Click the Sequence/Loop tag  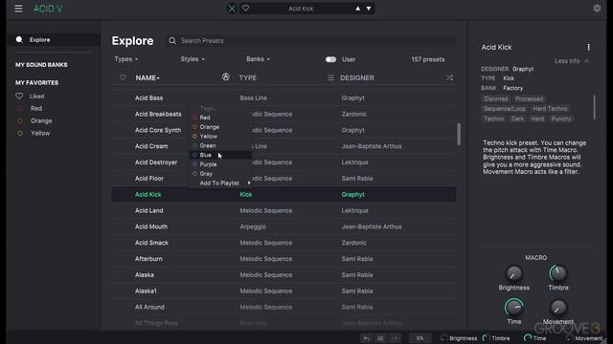(x=505, y=109)
